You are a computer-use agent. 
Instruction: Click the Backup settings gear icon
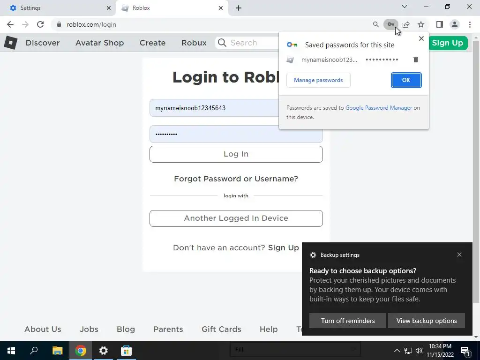tap(313, 255)
